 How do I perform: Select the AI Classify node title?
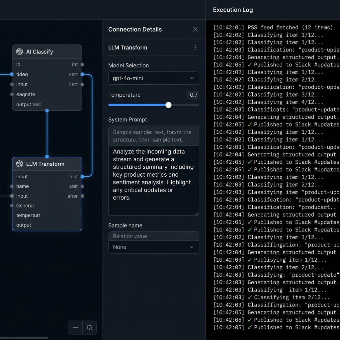(40, 52)
